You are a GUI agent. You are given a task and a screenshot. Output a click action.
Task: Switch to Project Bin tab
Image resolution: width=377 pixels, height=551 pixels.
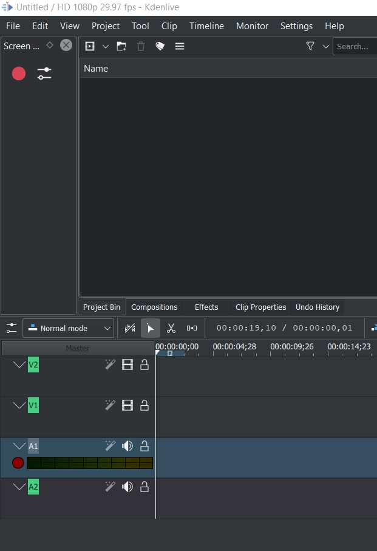tap(101, 307)
